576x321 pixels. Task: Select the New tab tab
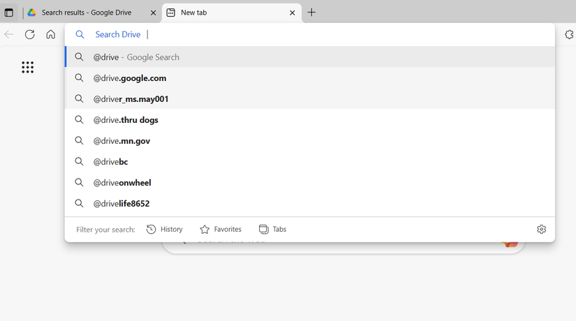223,13
